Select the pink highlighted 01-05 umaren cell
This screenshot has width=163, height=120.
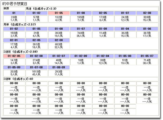[x=59, y=13]
